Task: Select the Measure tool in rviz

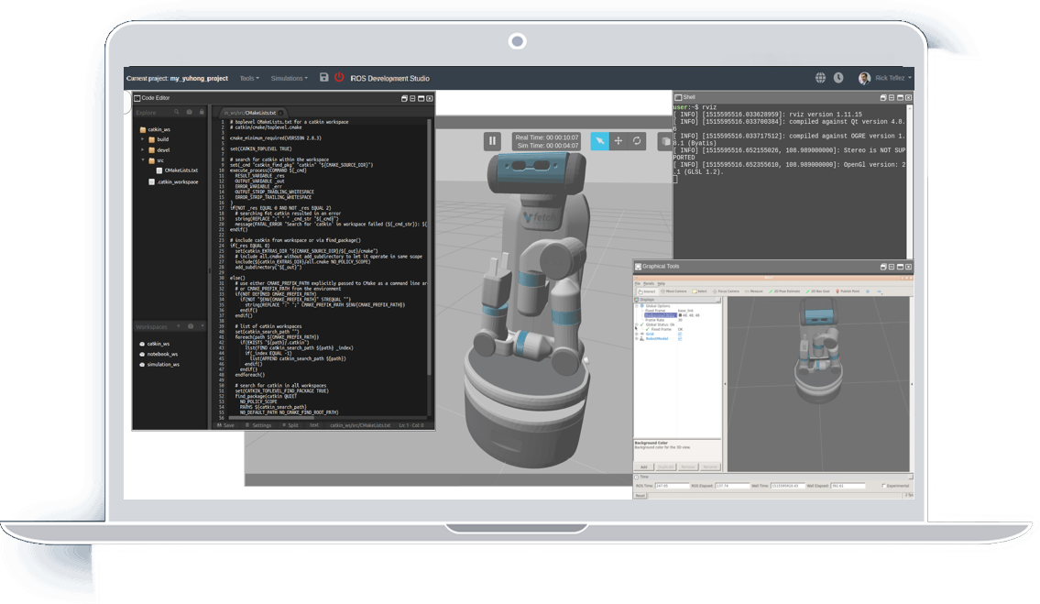Action: tap(753, 291)
